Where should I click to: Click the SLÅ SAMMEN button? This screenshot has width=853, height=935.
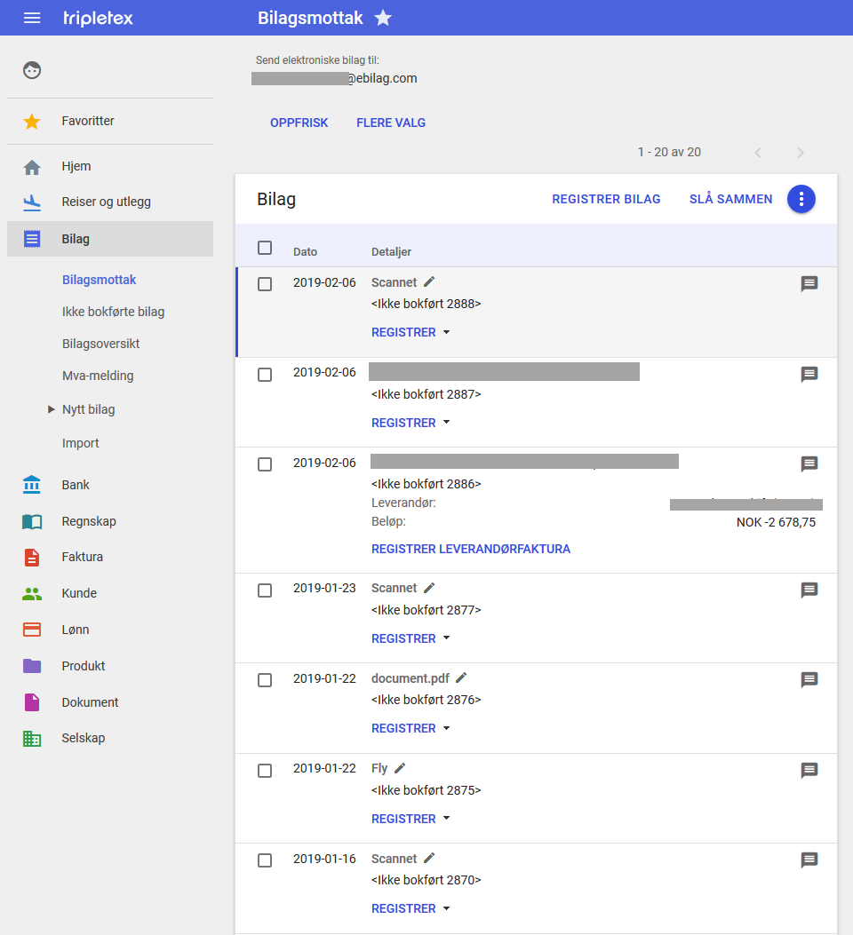pyautogui.click(x=730, y=199)
